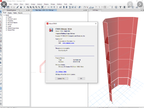This screenshot has height=108, width=144.
Task: Expand the Structure Layout tree node
Action: [6, 19]
